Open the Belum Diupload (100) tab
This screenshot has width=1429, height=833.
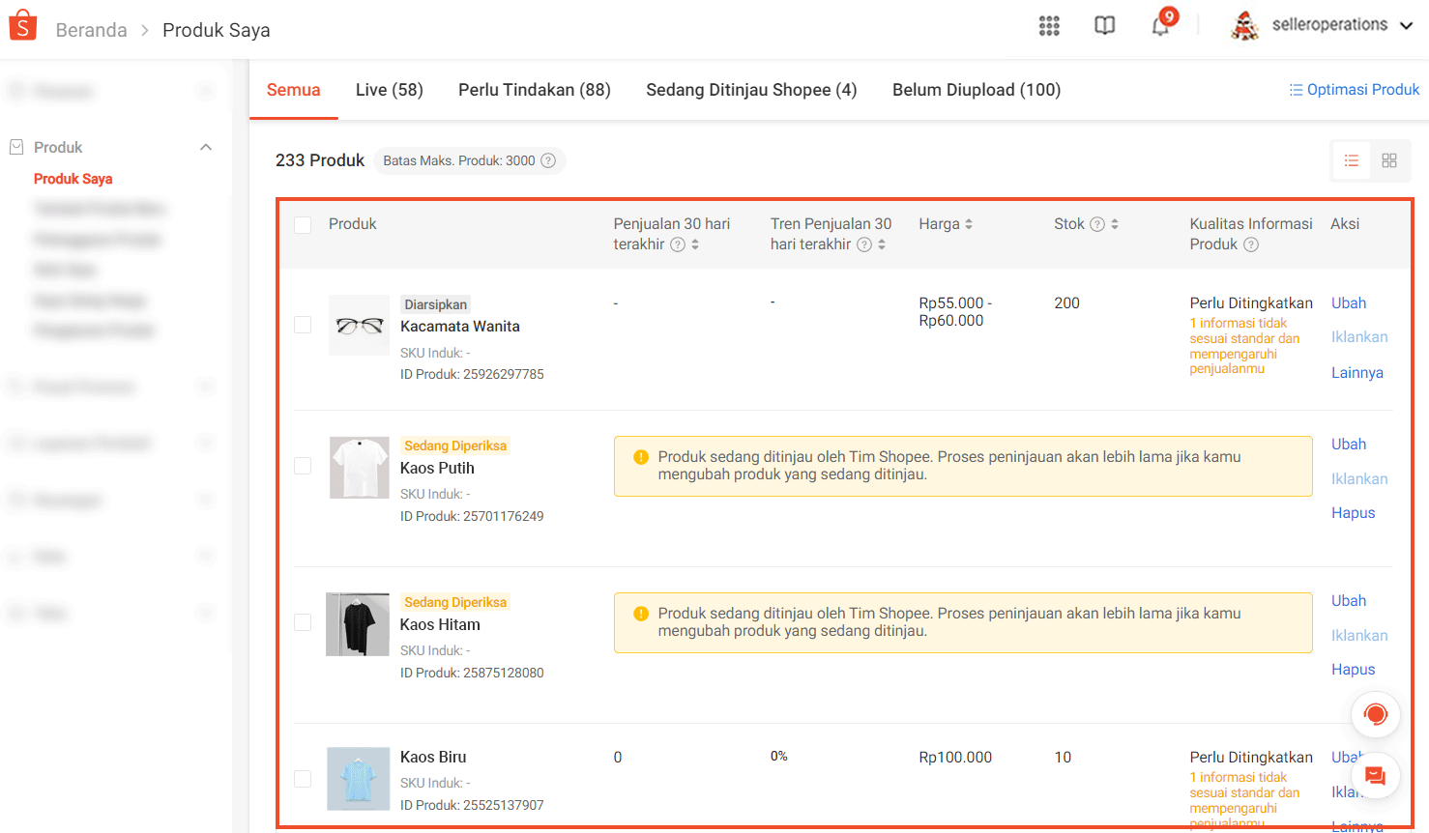click(976, 90)
